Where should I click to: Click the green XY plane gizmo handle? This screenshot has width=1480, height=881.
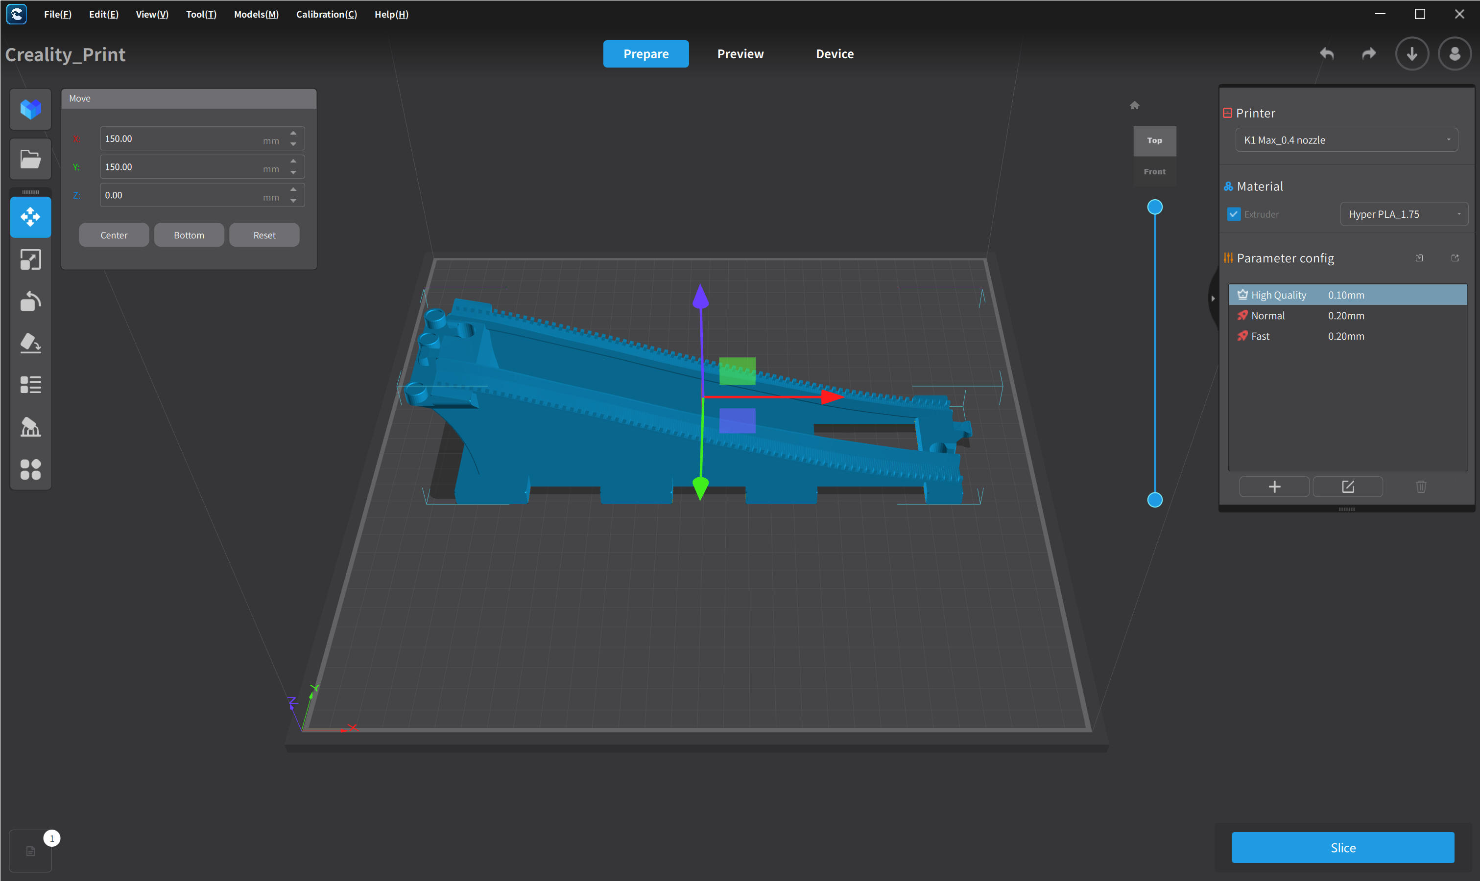737,371
